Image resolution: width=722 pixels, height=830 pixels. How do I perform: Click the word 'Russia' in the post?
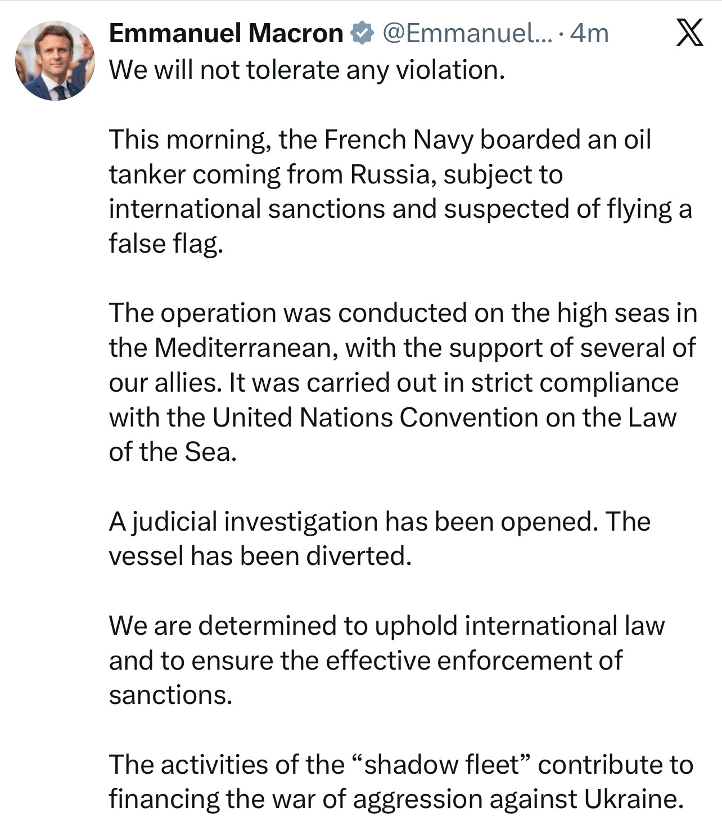(393, 174)
